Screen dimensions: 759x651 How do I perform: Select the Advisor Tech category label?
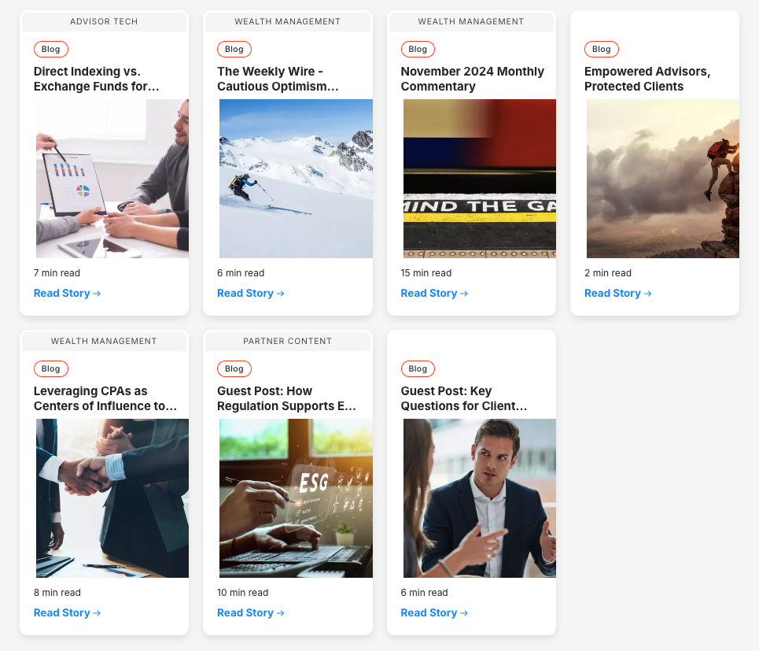tap(104, 22)
